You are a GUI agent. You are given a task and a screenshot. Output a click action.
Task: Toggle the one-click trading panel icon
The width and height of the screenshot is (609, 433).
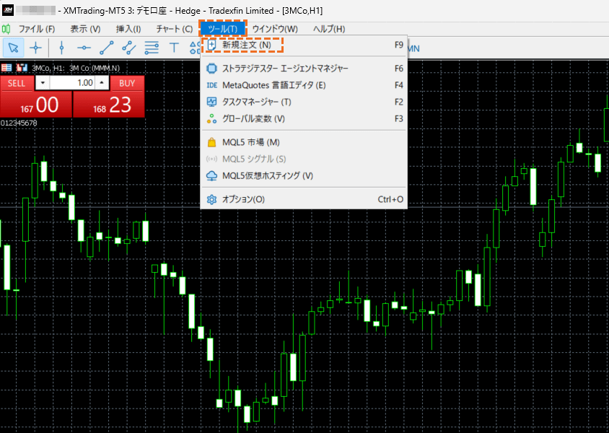(6, 68)
